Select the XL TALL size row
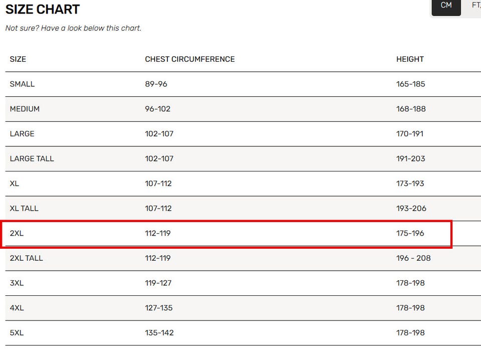The image size is (481, 354). (243, 209)
